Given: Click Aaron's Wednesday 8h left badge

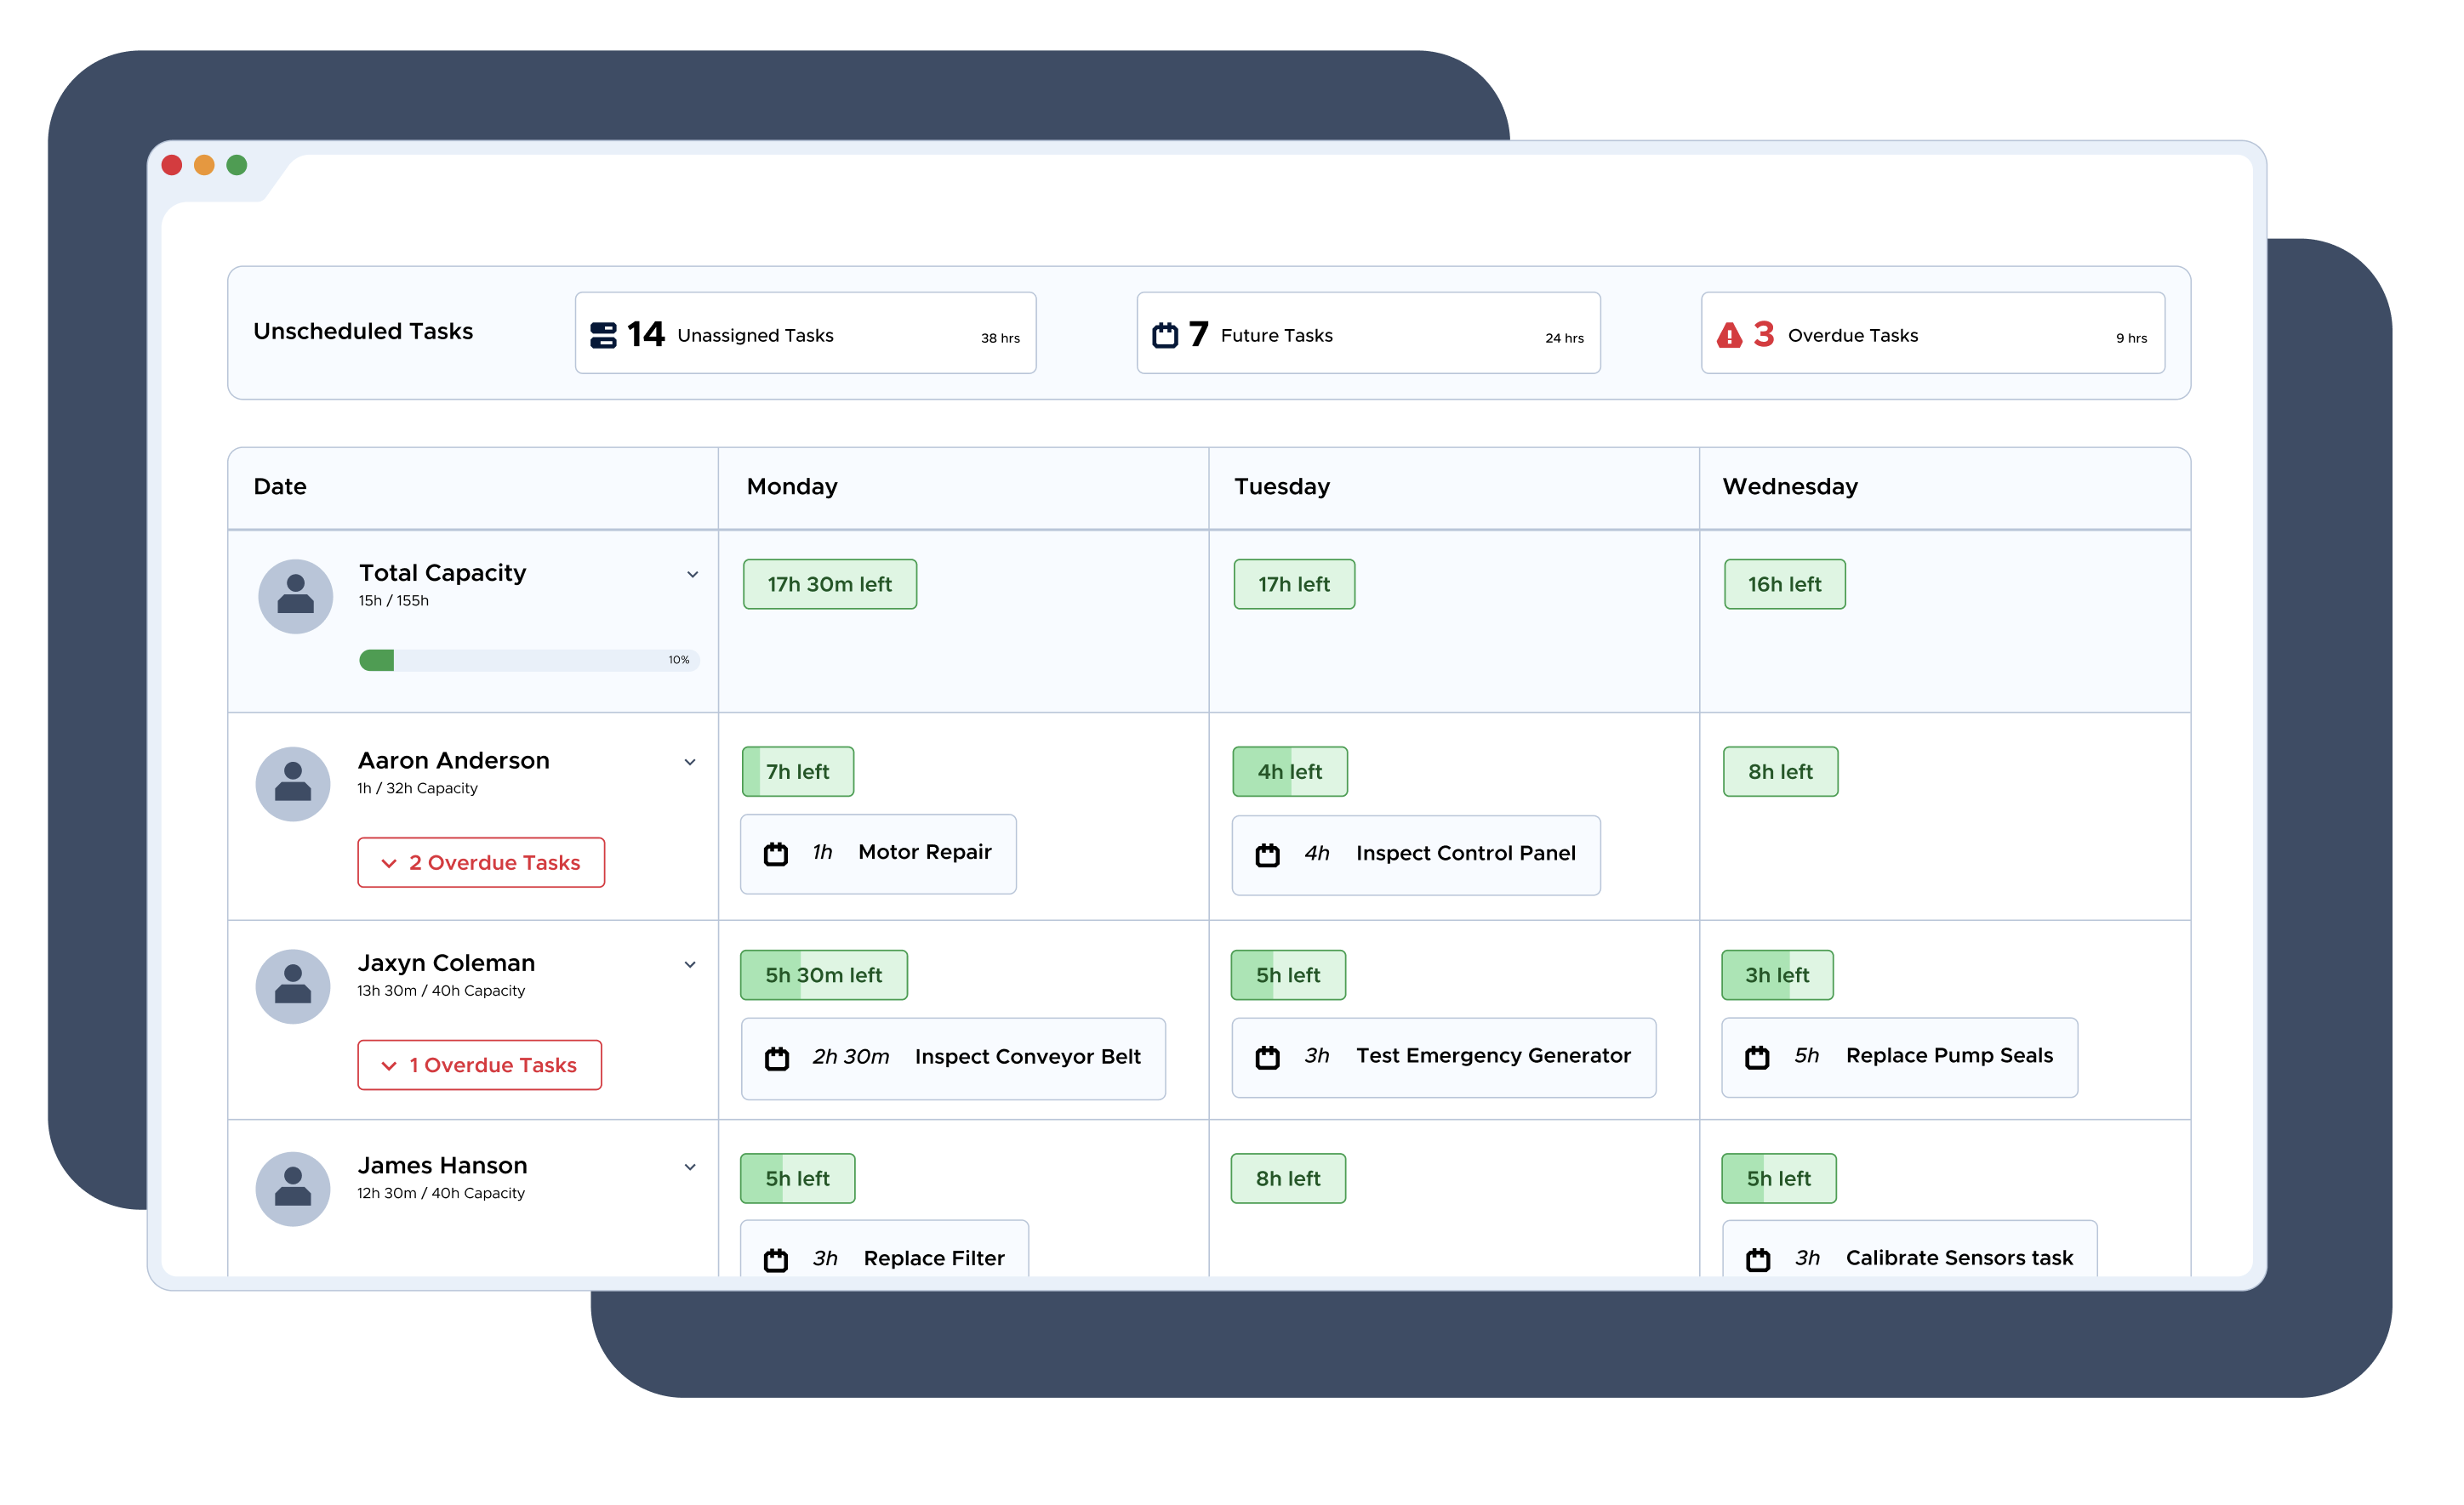Looking at the screenshot, I should [x=1780, y=771].
